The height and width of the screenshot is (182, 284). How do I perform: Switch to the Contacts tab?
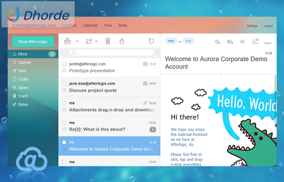click(x=69, y=25)
